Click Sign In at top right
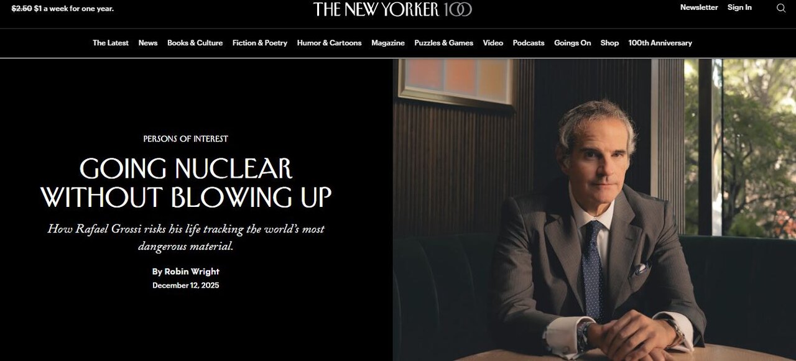This screenshot has width=796, height=361. coord(739,7)
